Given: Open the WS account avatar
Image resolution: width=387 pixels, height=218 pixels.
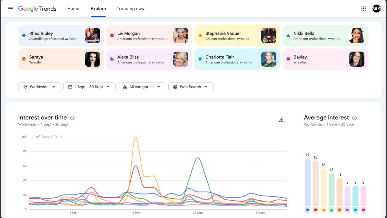Looking at the screenshot, I should 376,9.
